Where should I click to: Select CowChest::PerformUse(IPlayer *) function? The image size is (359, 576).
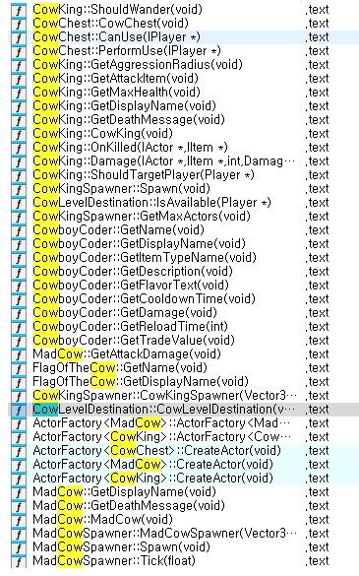[x=127, y=50]
